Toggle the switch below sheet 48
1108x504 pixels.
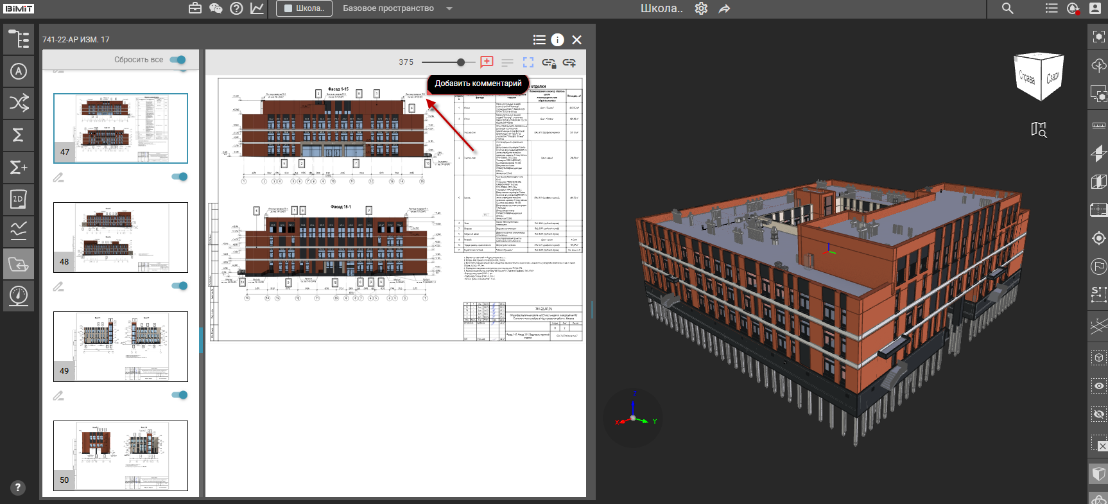coord(180,286)
